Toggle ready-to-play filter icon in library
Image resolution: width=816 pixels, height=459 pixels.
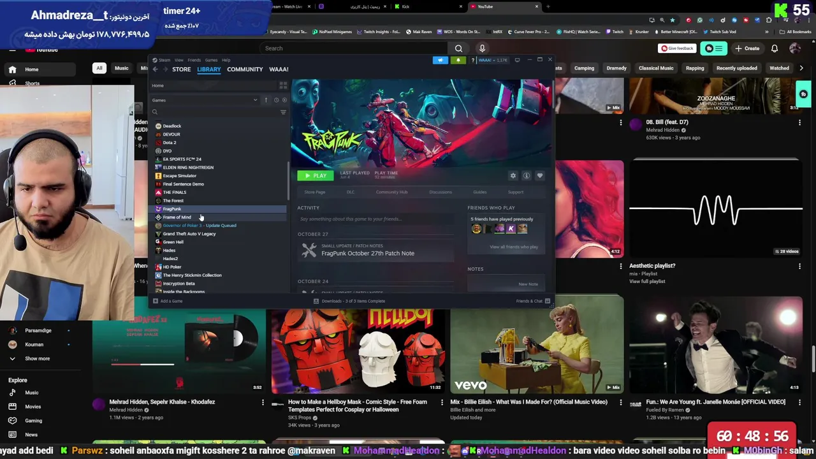pos(284,100)
